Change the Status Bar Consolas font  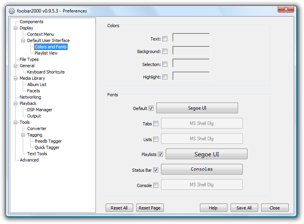pos(201,169)
